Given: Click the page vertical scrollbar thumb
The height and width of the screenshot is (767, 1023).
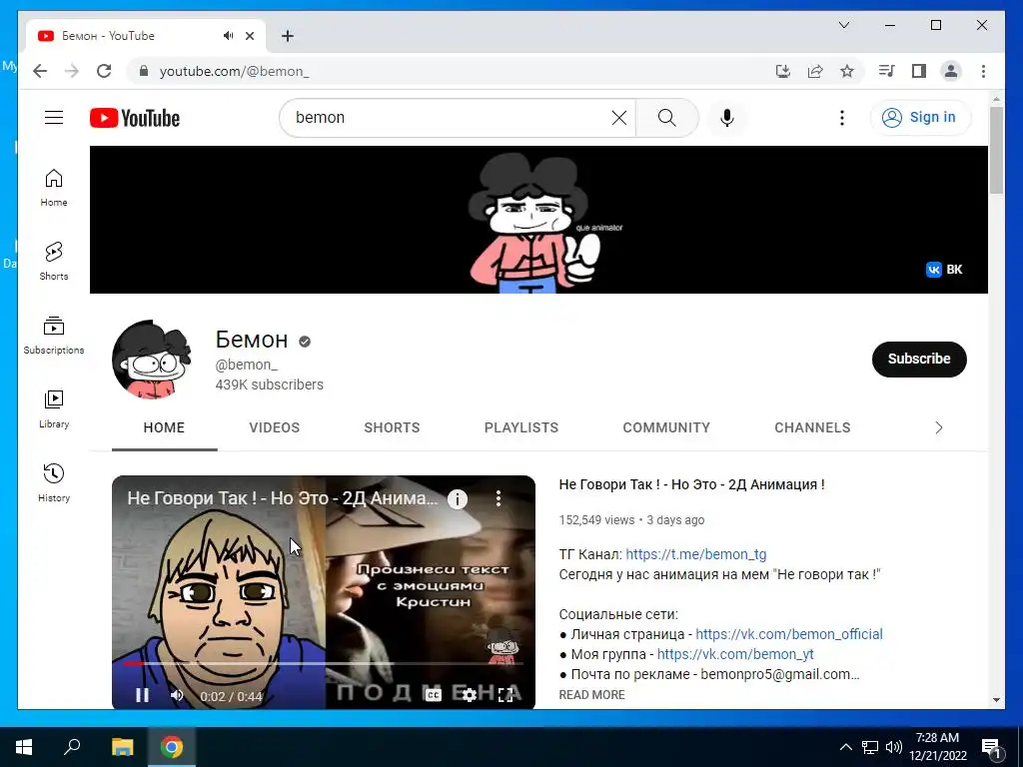Looking at the screenshot, I should coord(996,150).
